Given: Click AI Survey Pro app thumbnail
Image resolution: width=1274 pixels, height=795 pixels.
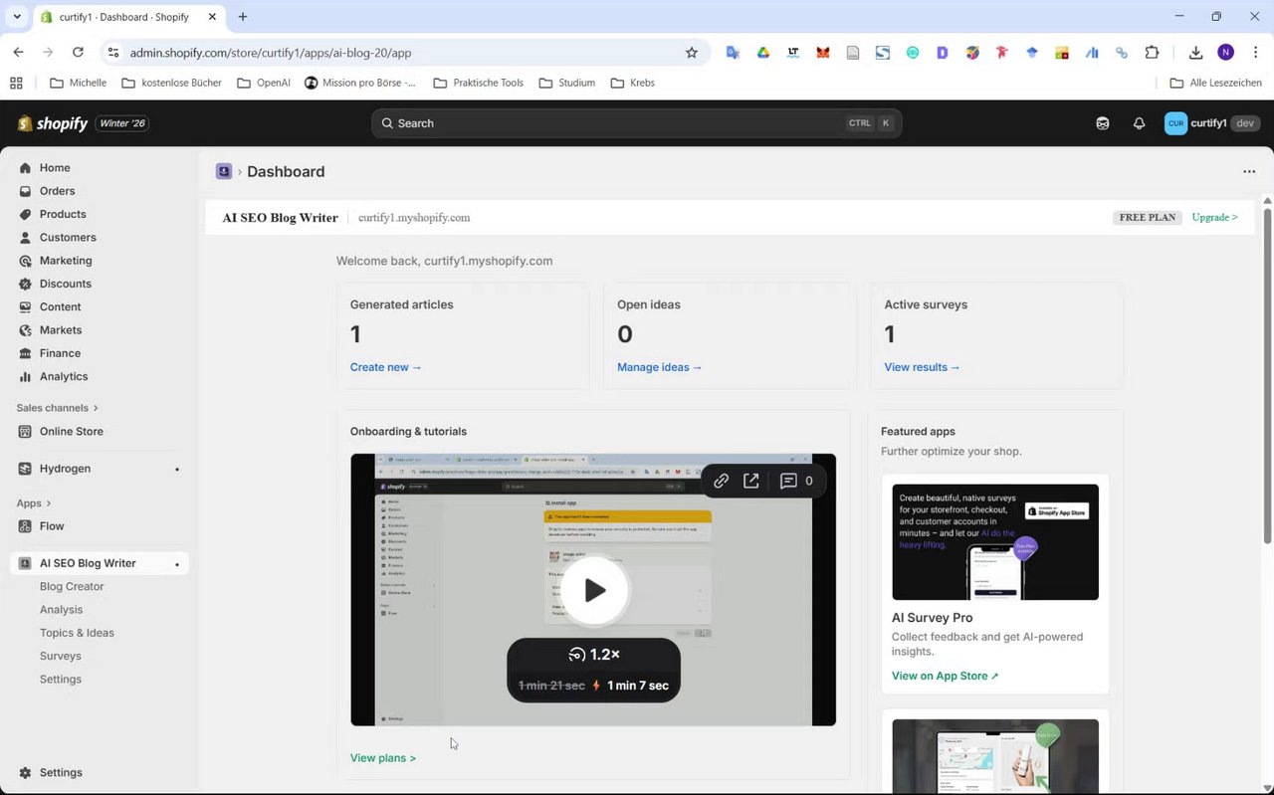Looking at the screenshot, I should click(x=995, y=542).
